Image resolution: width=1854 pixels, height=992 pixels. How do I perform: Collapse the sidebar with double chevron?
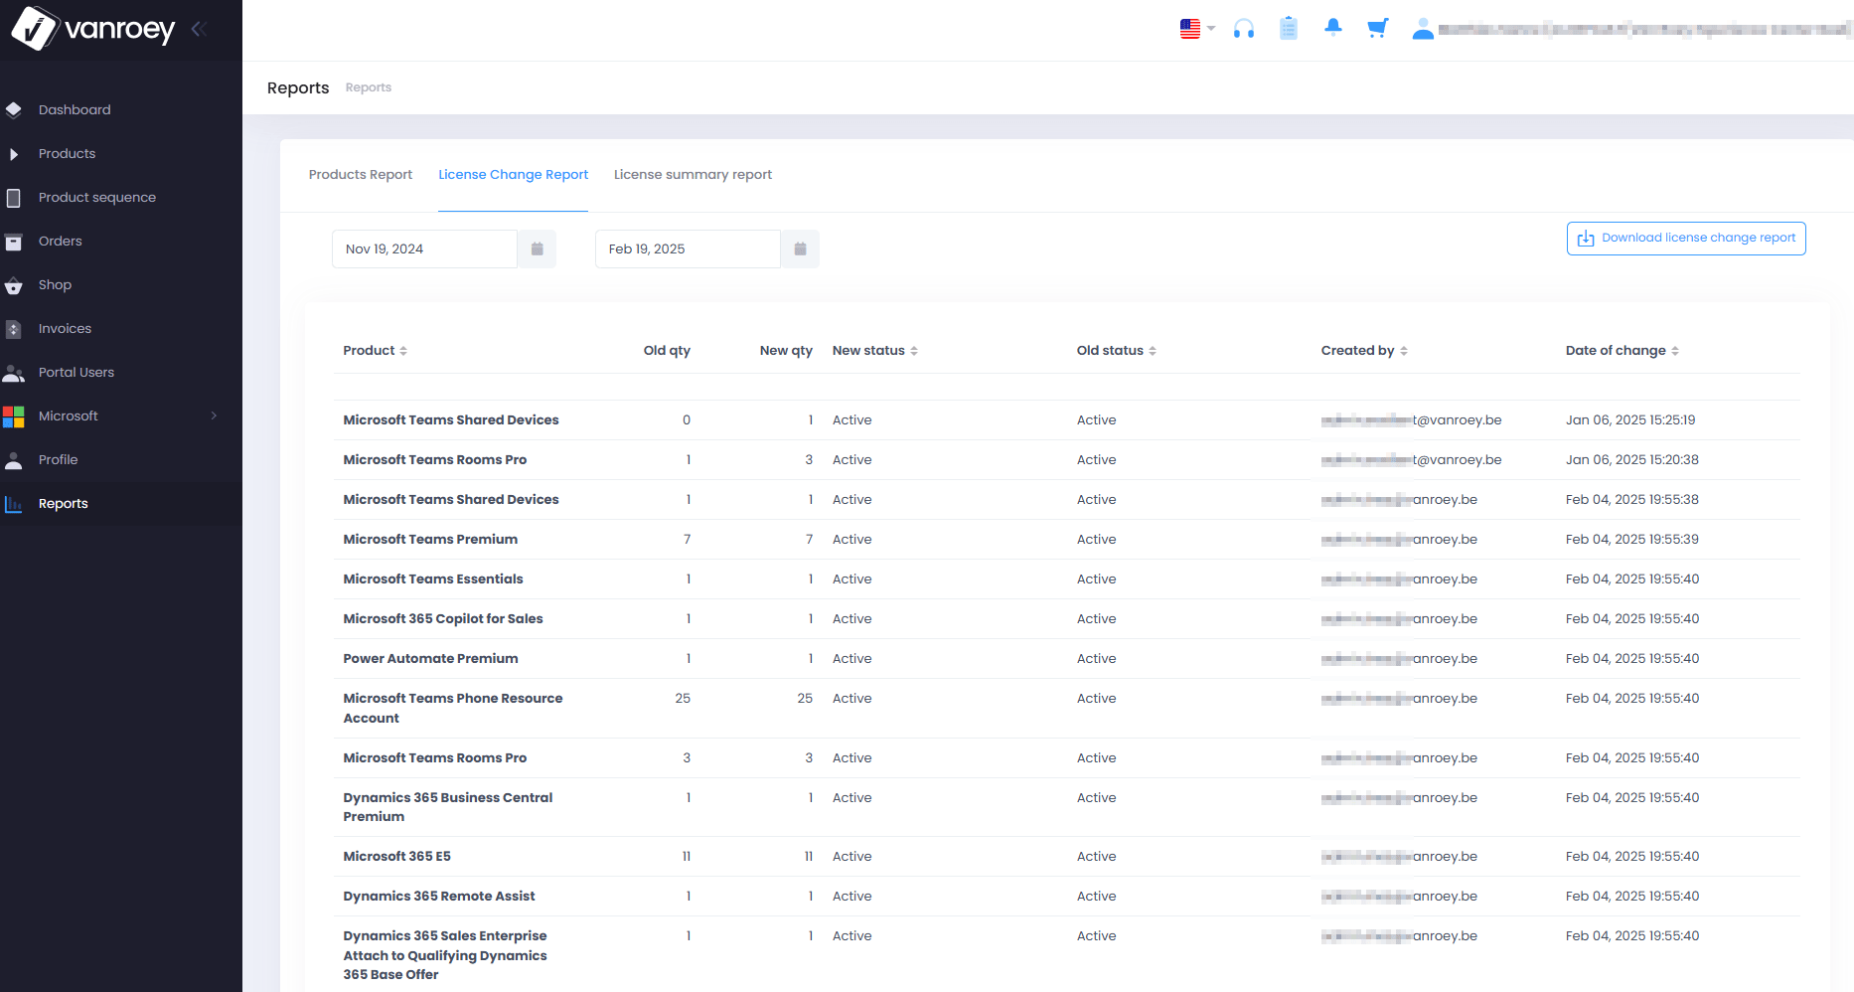pyautogui.click(x=199, y=29)
